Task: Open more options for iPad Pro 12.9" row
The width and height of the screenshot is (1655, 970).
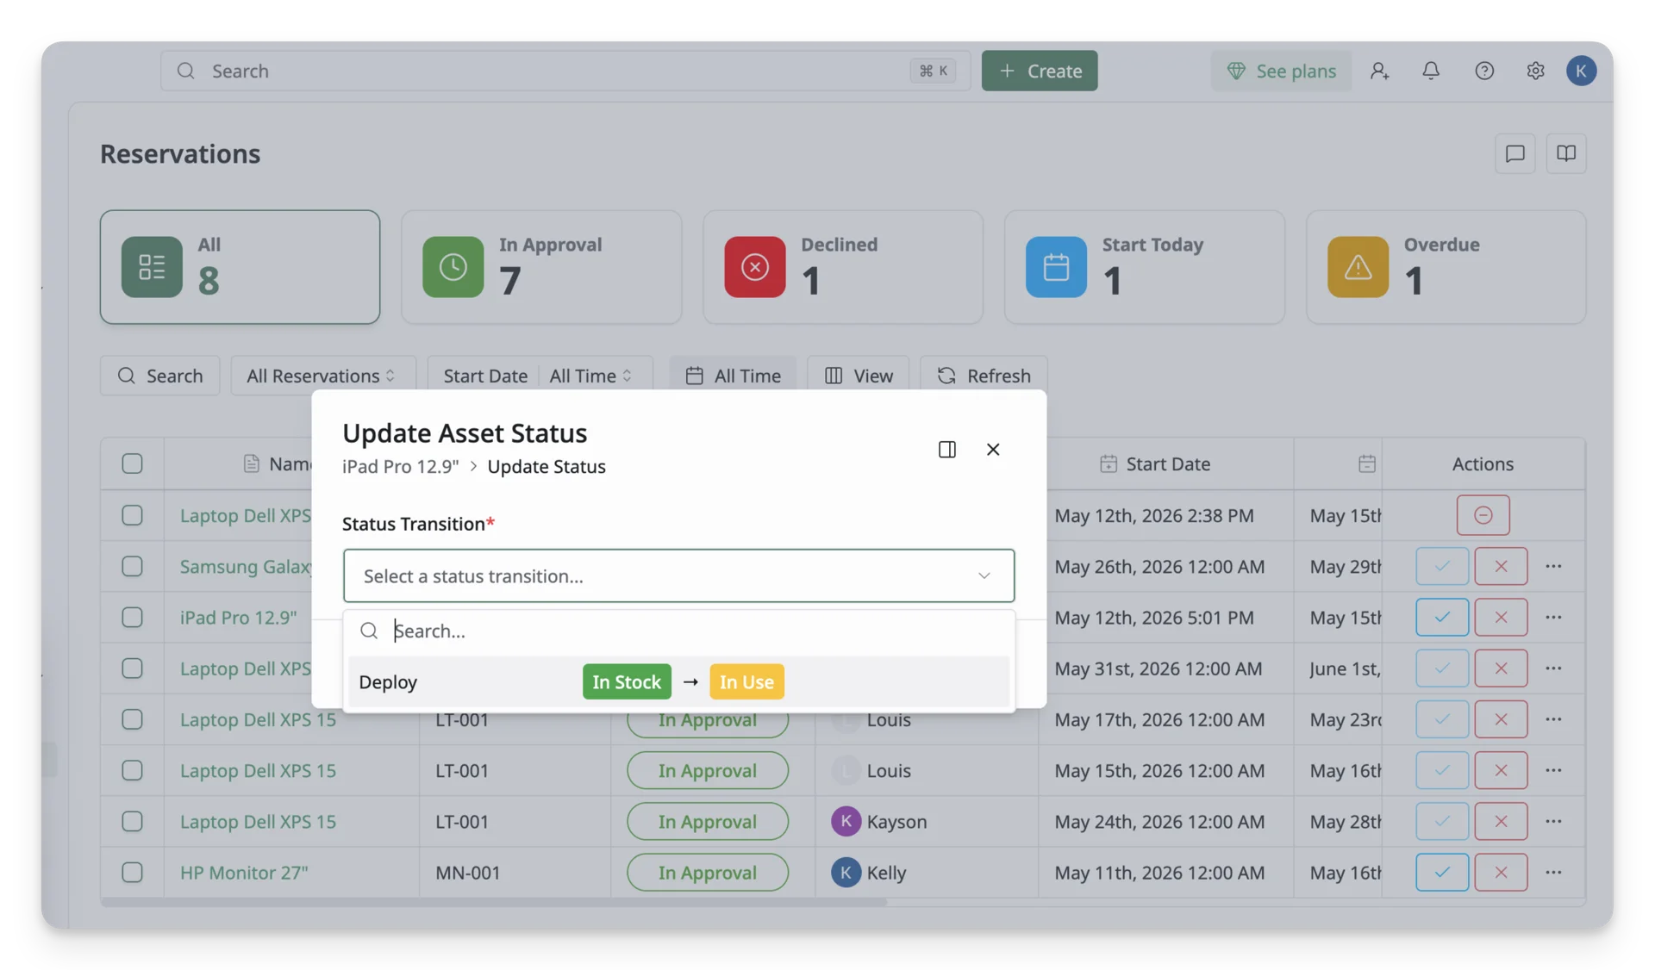Action: point(1553,617)
